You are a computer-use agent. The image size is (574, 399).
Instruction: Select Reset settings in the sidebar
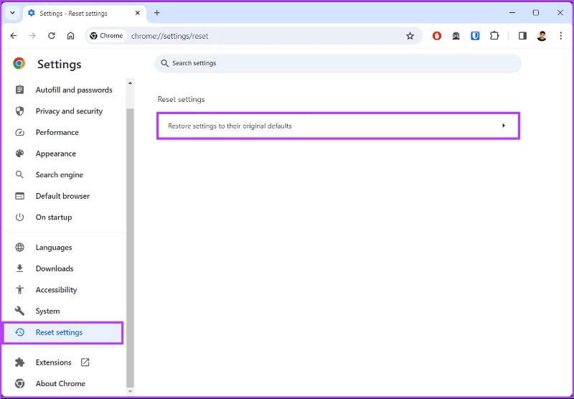click(x=62, y=332)
